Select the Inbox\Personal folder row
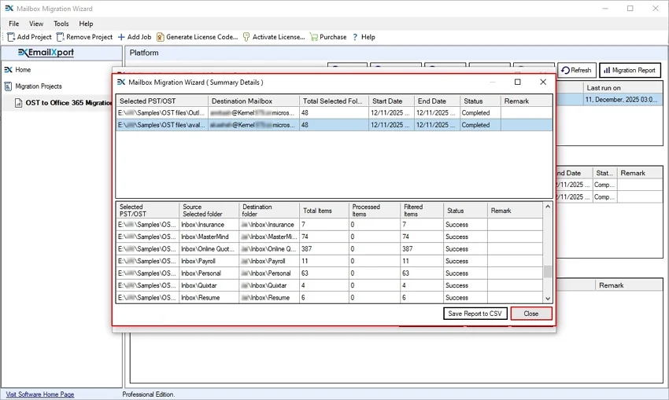The width and height of the screenshot is (669, 400). [329, 273]
